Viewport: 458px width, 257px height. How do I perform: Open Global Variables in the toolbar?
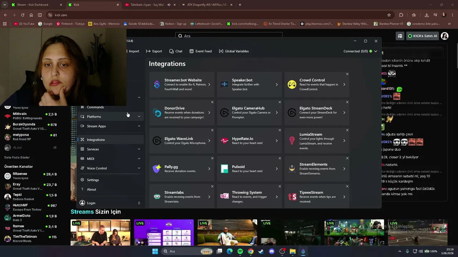tap(234, 51)
